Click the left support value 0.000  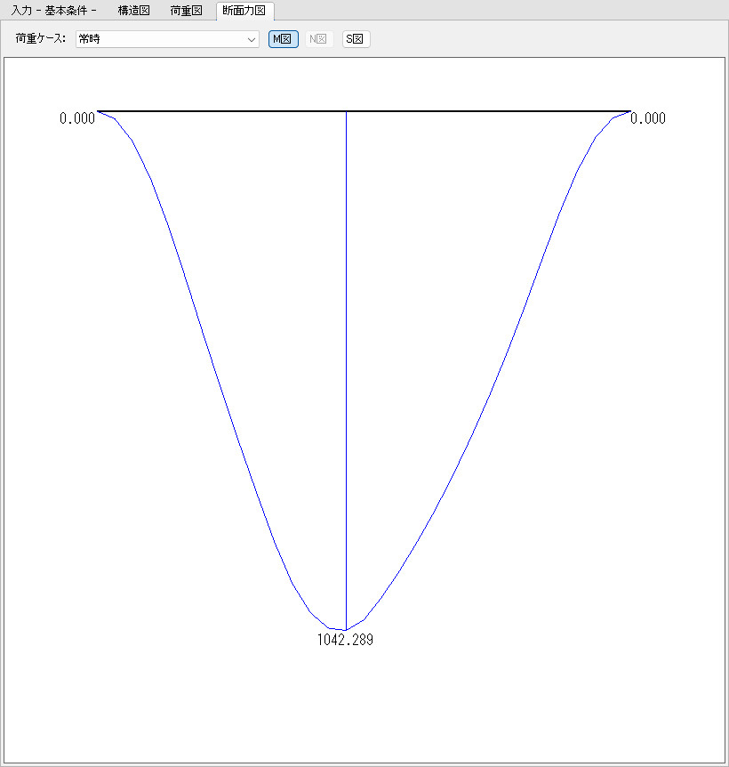(77, 118)
